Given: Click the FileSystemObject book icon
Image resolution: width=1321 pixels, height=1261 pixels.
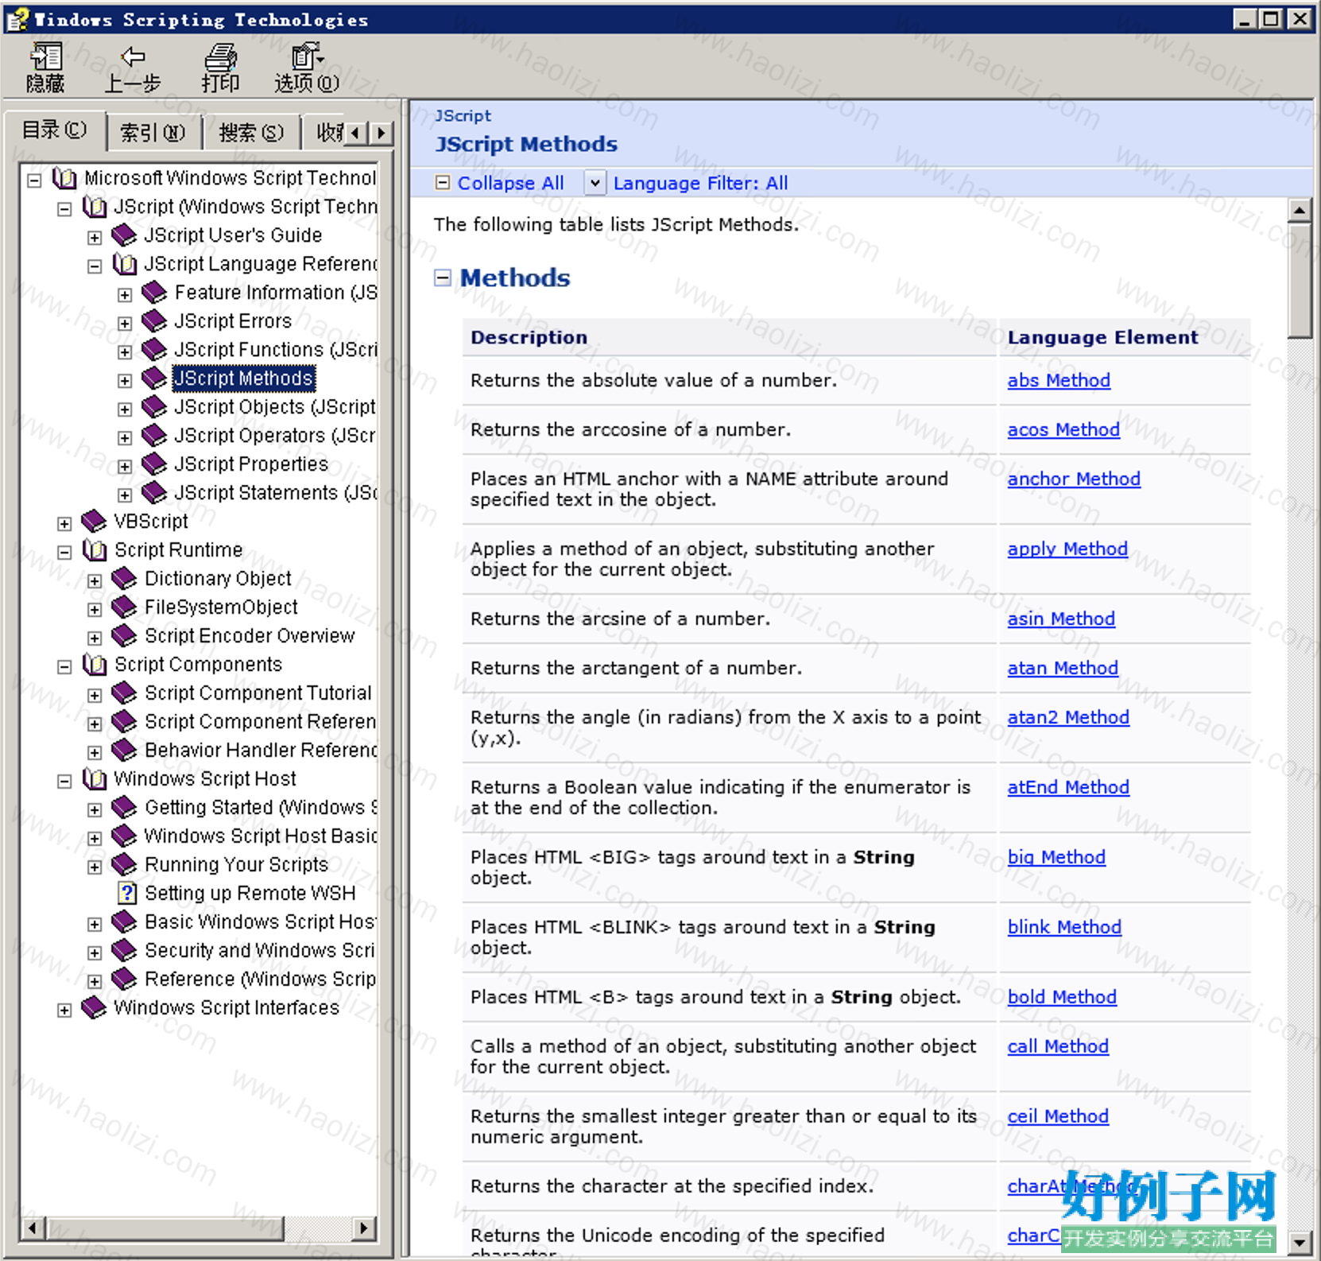Looking at the screenshot, I should pyautogui.click(x=124, y=607).
